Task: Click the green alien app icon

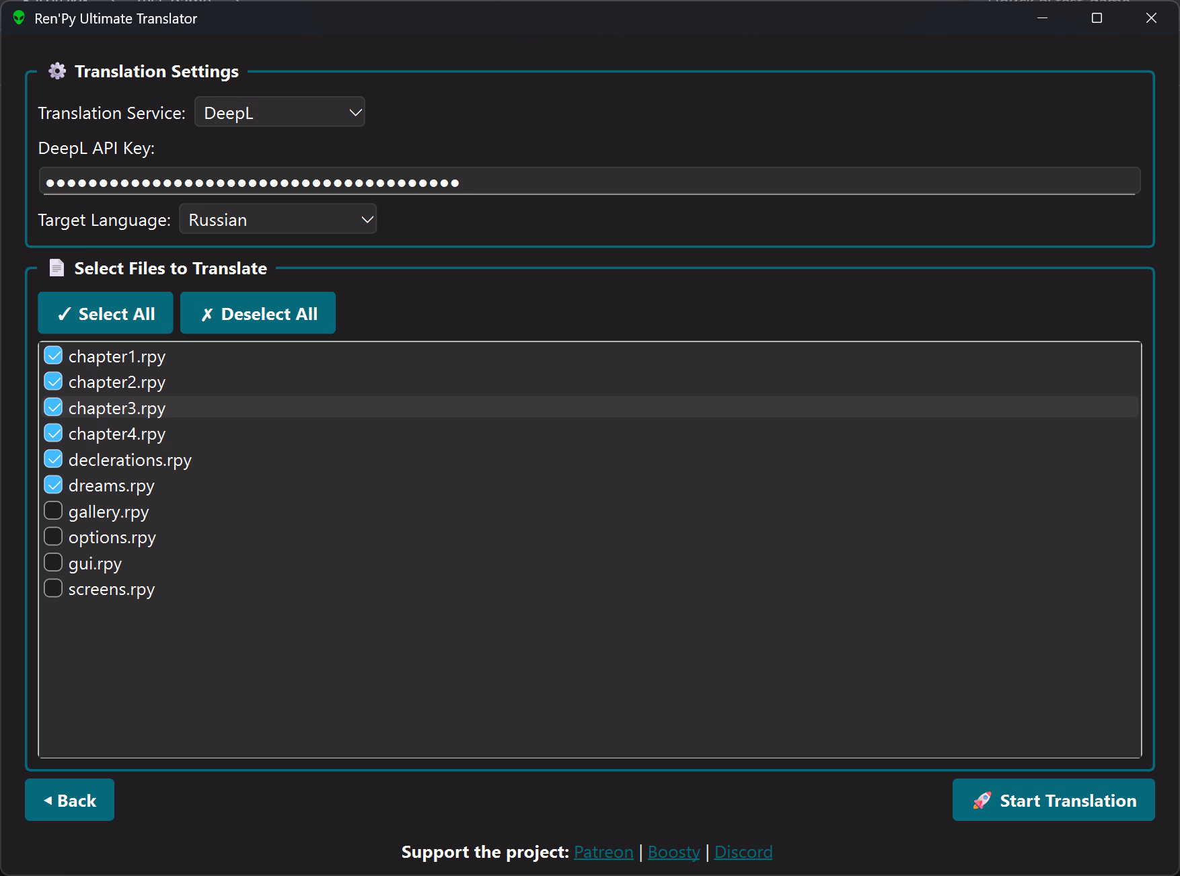Action: [19, 18]
